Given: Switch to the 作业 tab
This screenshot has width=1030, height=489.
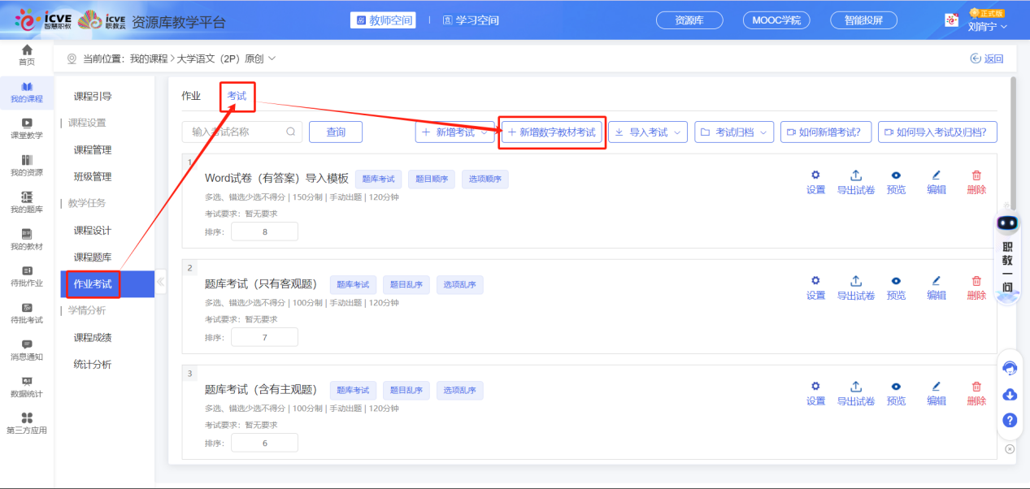Looking at the screenshot, I should 191,96.
